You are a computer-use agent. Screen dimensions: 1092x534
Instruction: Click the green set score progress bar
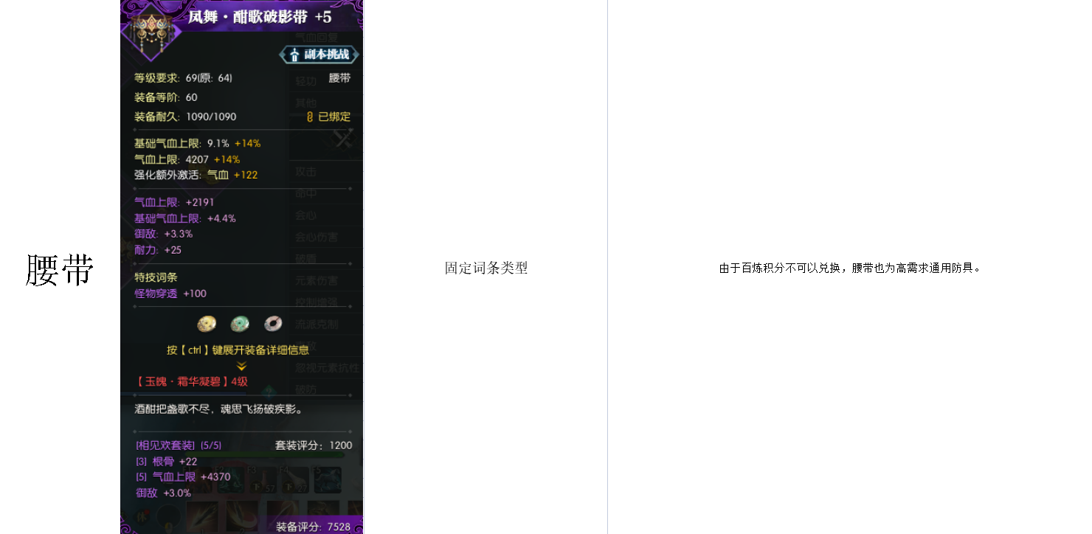(263, 454)
